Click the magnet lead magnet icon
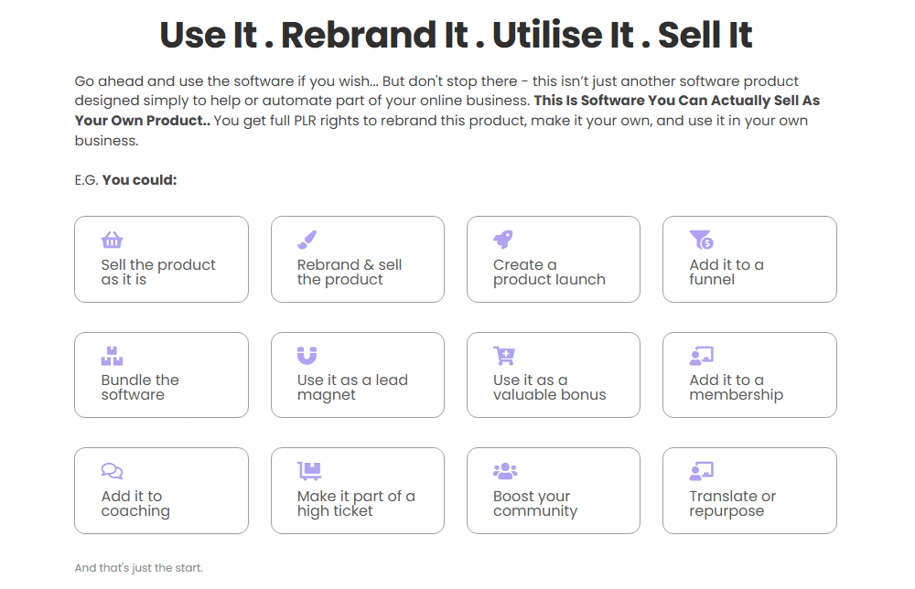The width and height of the screenshot is (915, 589). 307,356
